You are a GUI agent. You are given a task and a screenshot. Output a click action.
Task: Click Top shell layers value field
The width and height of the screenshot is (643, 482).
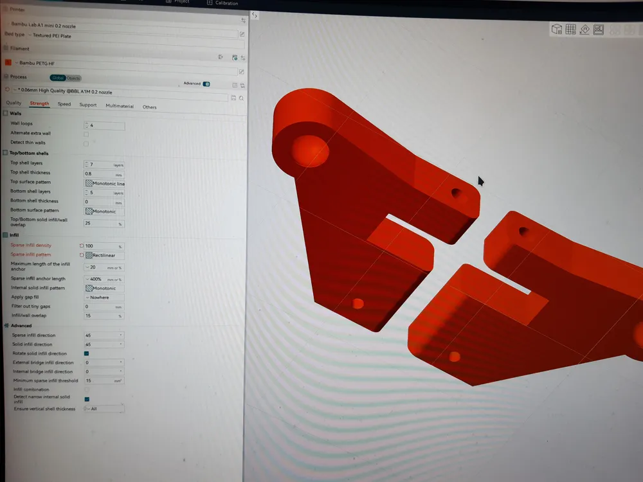tap(104, 165)
